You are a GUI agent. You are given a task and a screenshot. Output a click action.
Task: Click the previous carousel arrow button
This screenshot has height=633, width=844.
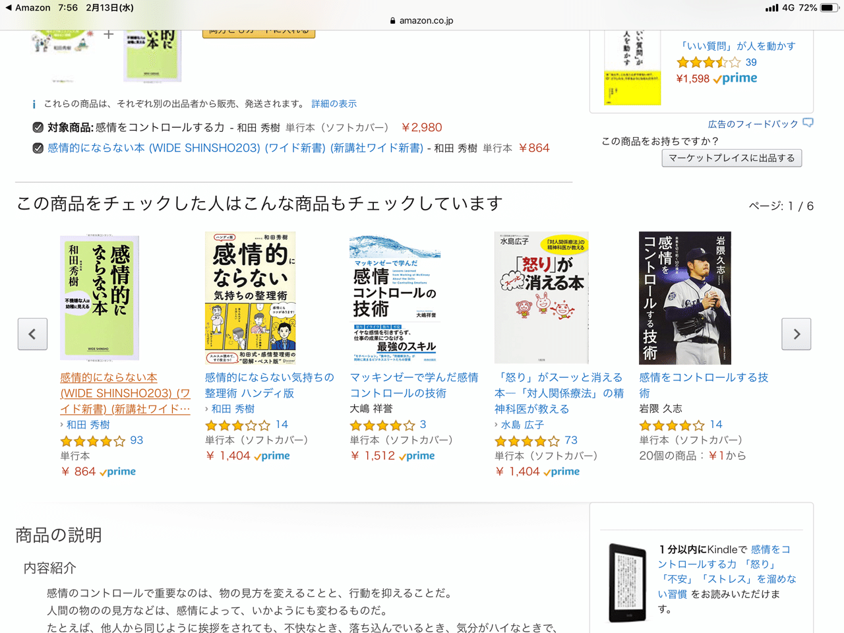tap(32, 334)
